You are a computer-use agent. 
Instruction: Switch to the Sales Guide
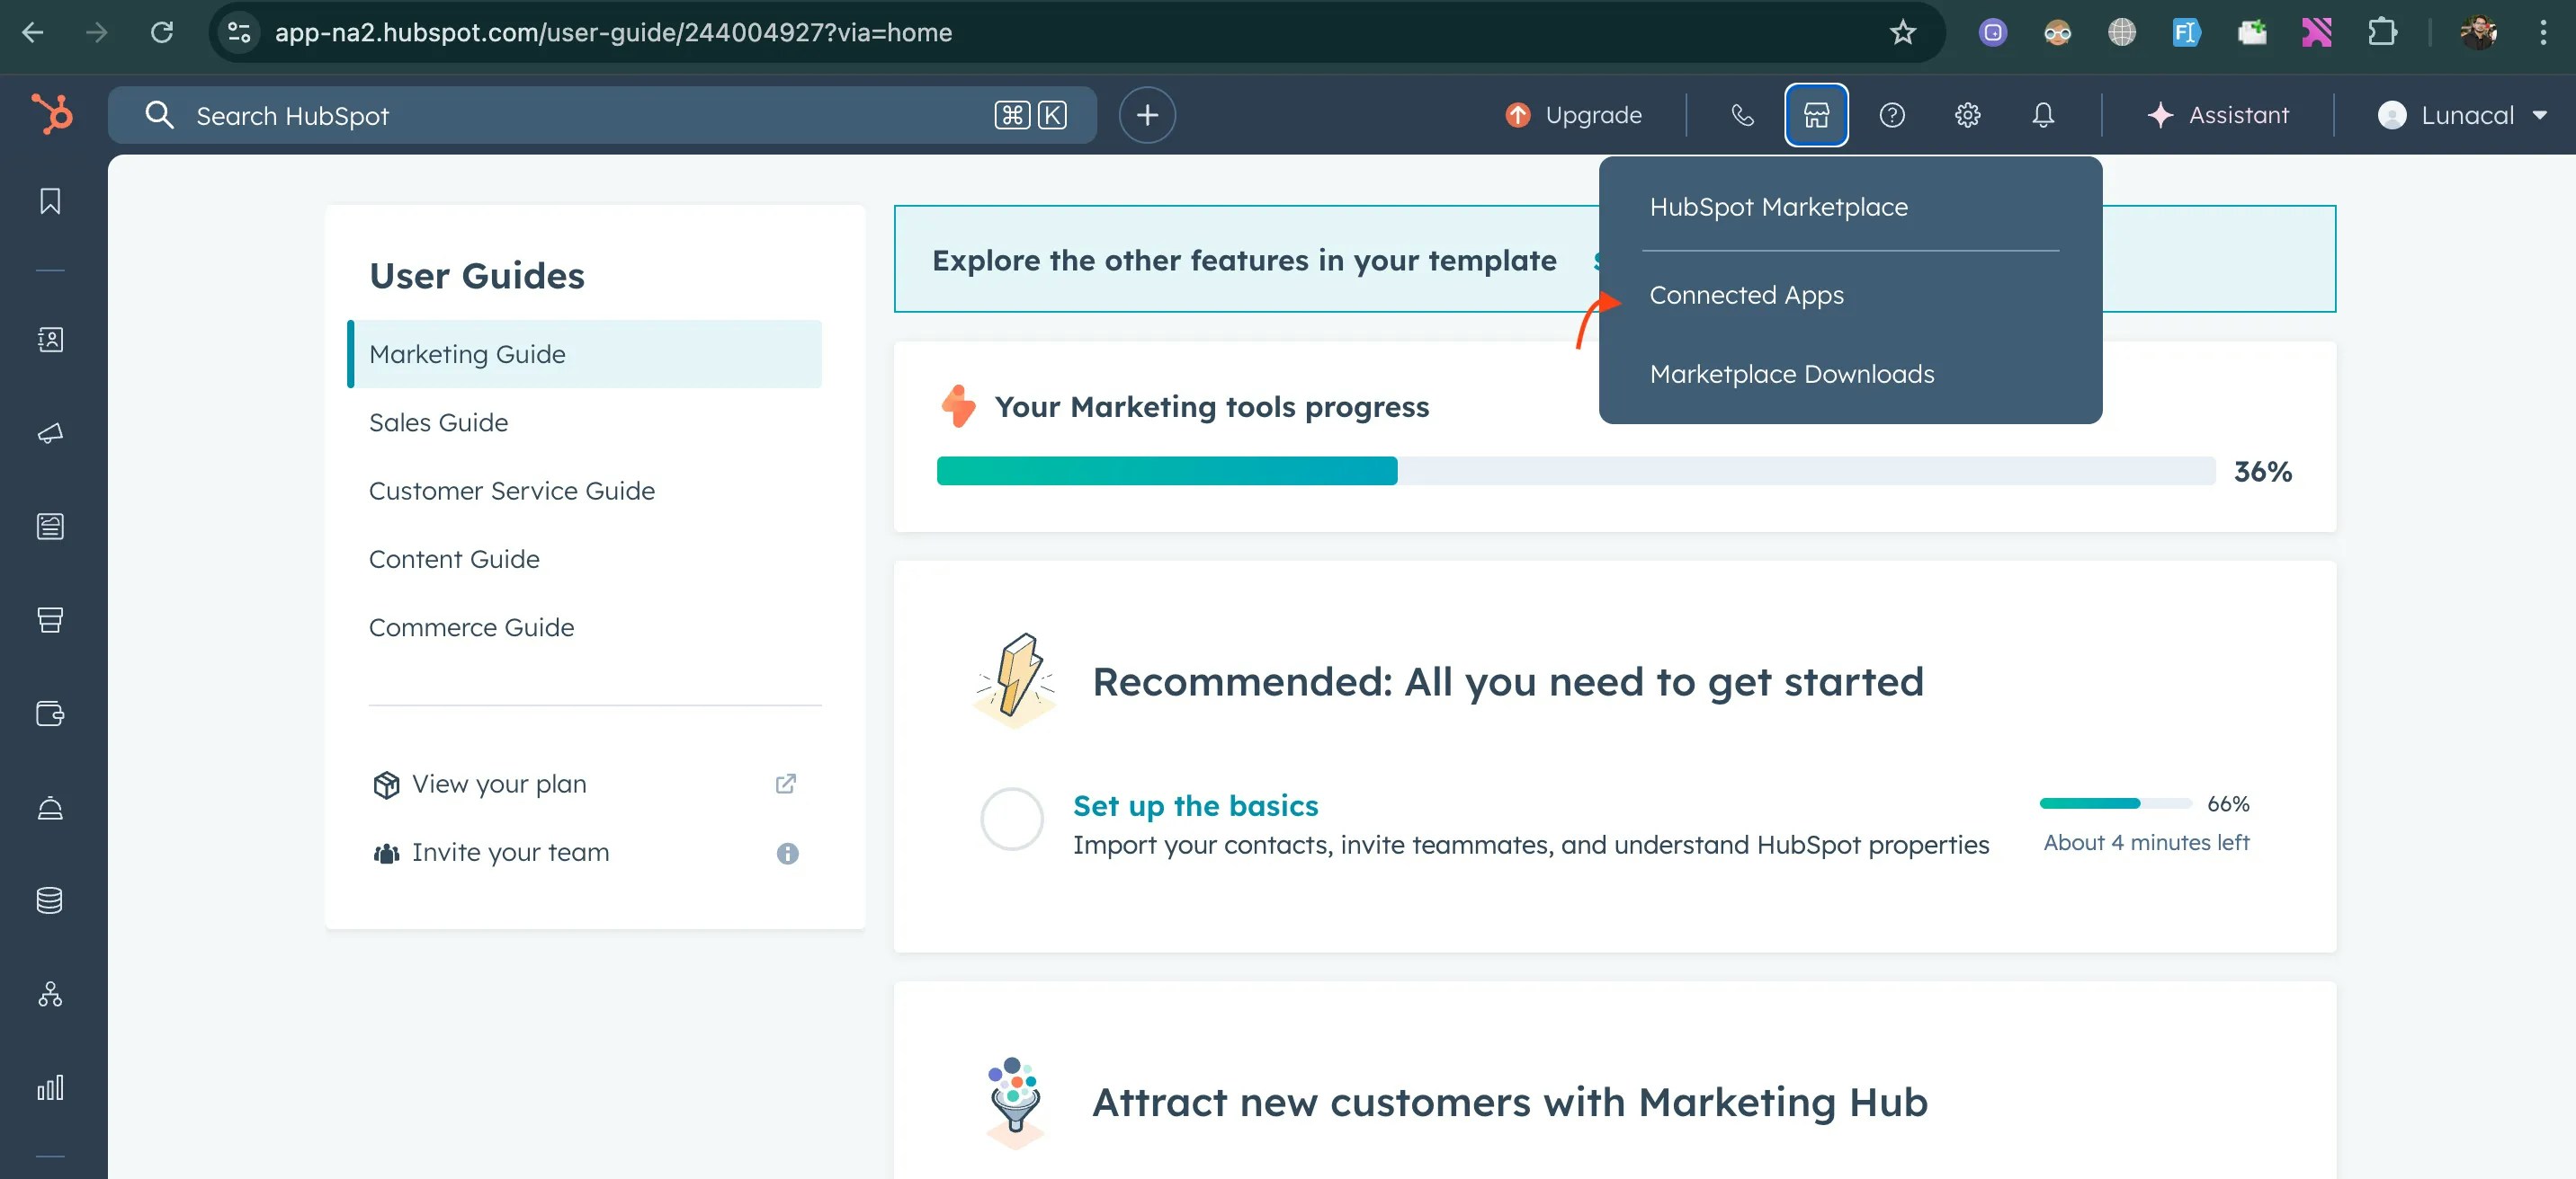(438, 422)
